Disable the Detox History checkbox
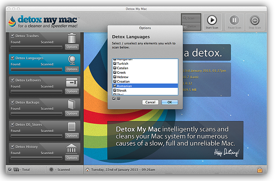Viewport: 275px width, 181px height. pos(13,147)
